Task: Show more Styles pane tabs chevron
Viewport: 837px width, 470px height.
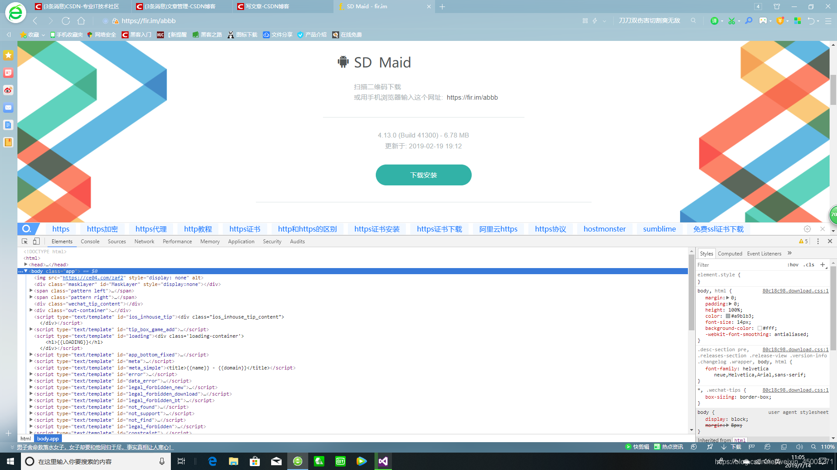Action: [789, 253]
